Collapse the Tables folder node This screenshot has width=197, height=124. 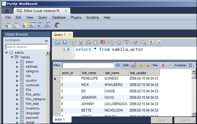click(12, 57)
